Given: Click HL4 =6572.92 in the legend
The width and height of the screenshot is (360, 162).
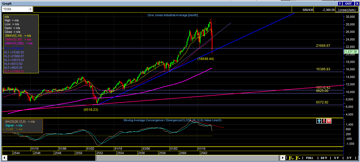Looking at the screenshot, I should coord(13,64).
